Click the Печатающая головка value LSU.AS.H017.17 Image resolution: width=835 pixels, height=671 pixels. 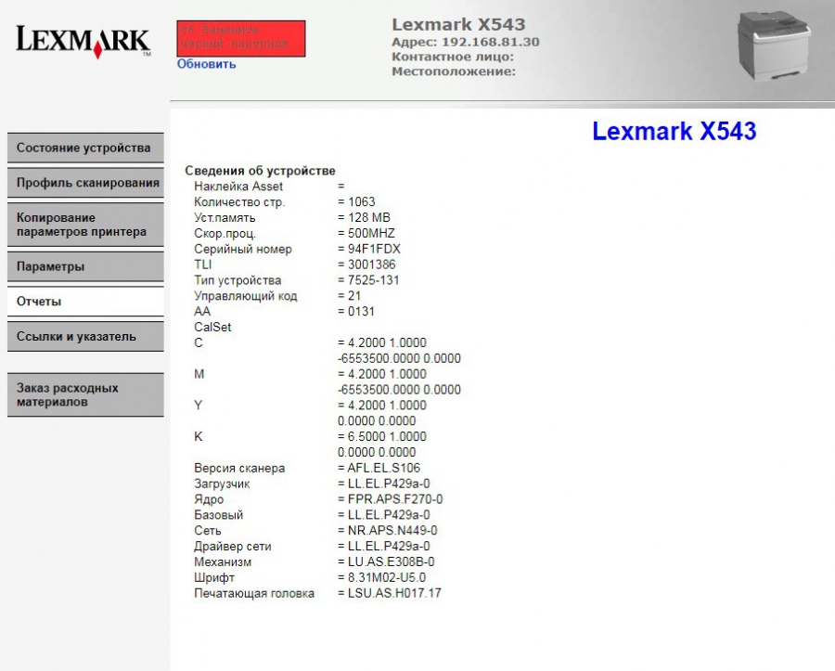click(x=391, y=593)
